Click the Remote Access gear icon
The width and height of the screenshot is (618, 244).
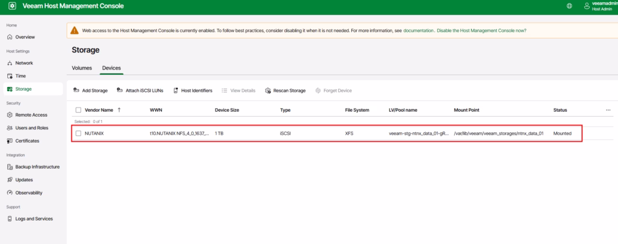10,115
